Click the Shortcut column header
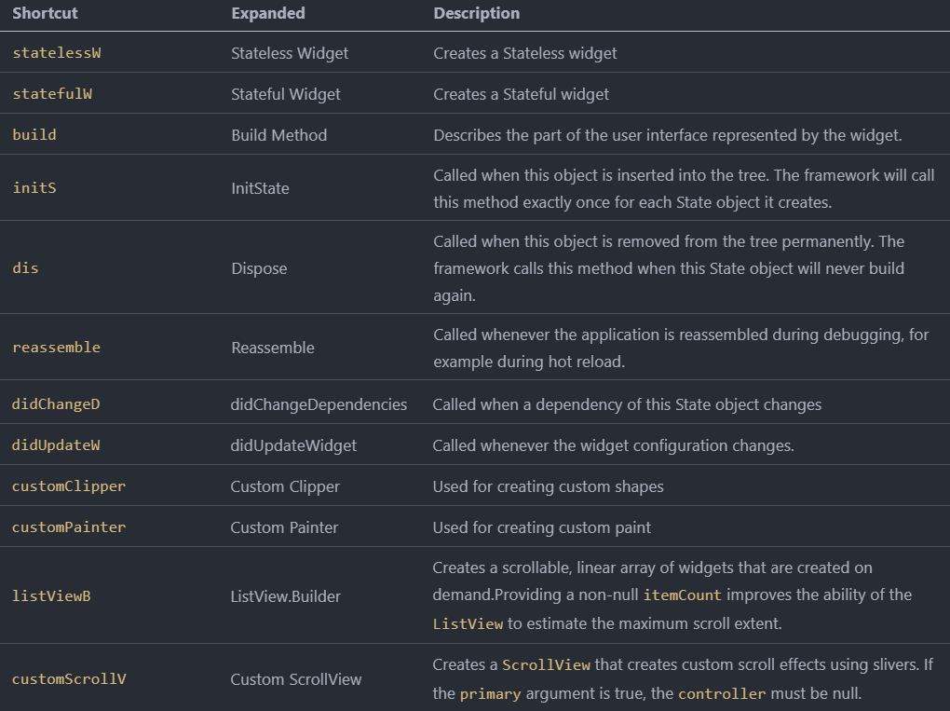Screen dimensions: 950x711 point(45,13)
